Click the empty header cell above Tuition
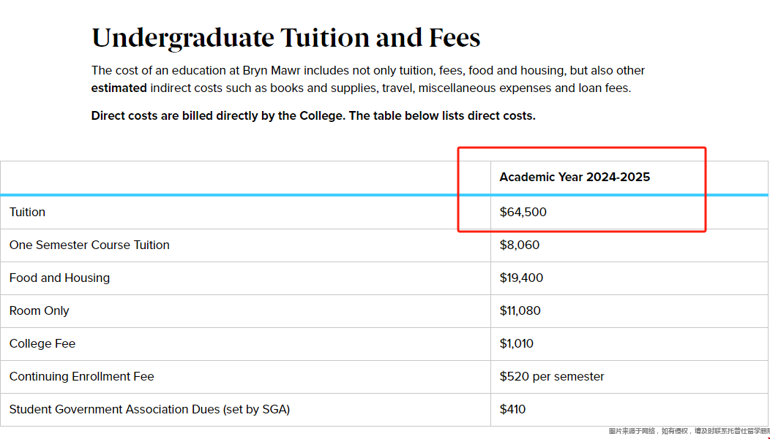Image resolution: width=770 pixels, height=439 pixels. click(245, 177)
